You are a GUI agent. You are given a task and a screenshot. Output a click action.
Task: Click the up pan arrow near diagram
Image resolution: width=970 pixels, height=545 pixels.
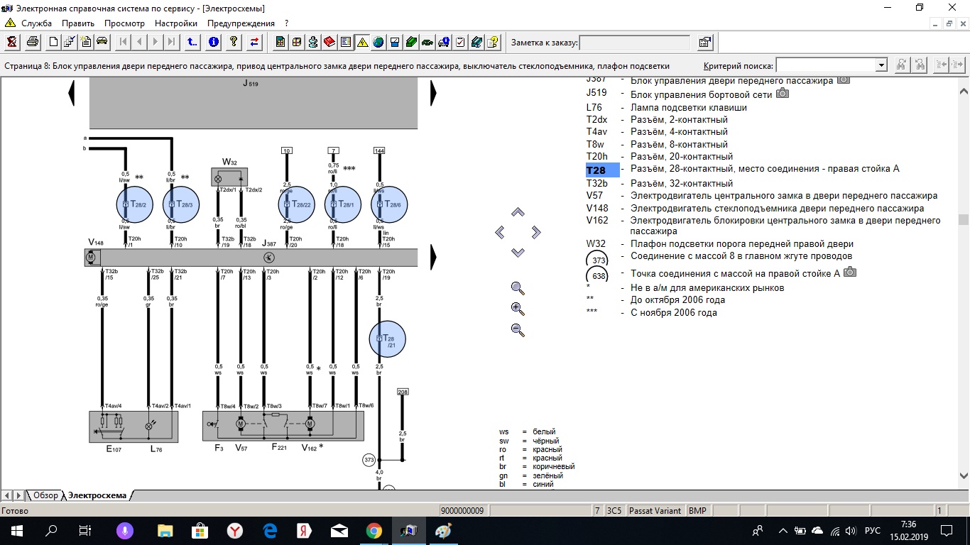coord(518,212)
